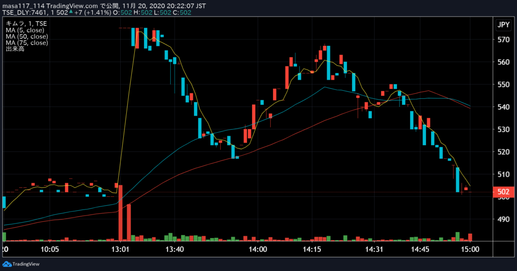
Task: Select the MA (50, close) indicator label
Action: pyautogui.click(x=27, y=37)
